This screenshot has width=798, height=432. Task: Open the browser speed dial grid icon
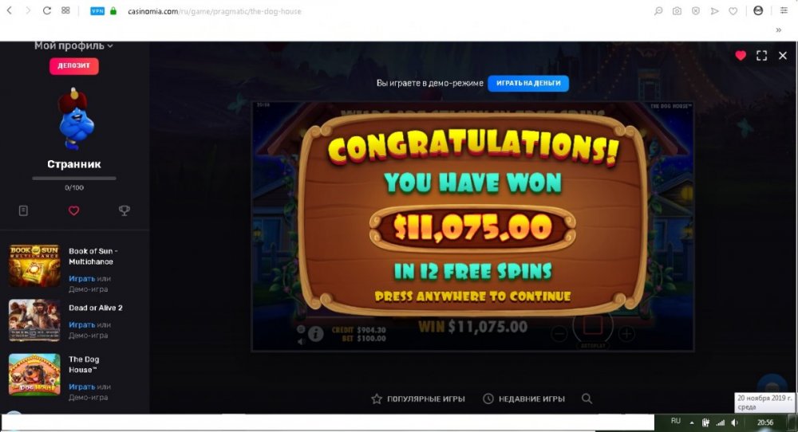pyautogui.click(x=65, y=10)
